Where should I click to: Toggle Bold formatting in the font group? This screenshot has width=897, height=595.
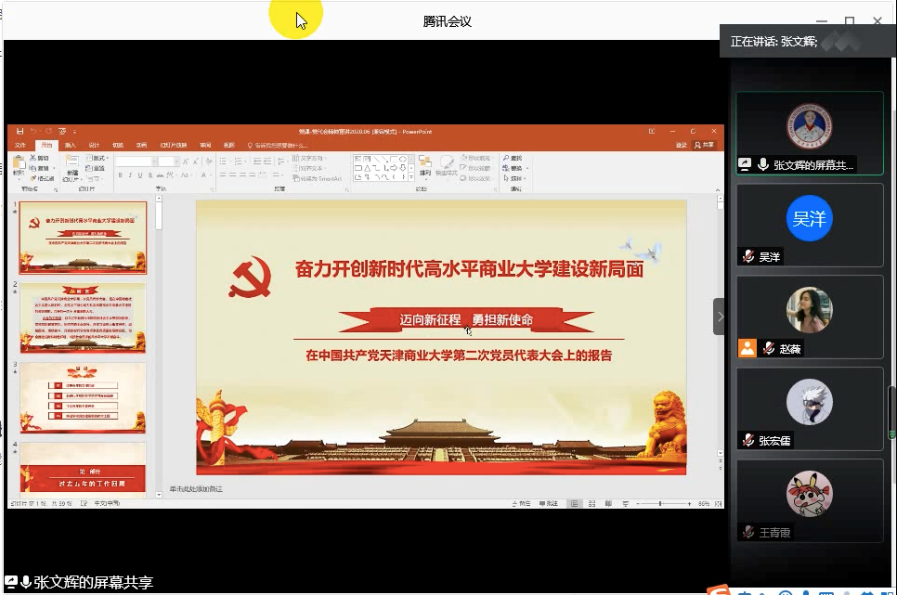click(119, 175)
